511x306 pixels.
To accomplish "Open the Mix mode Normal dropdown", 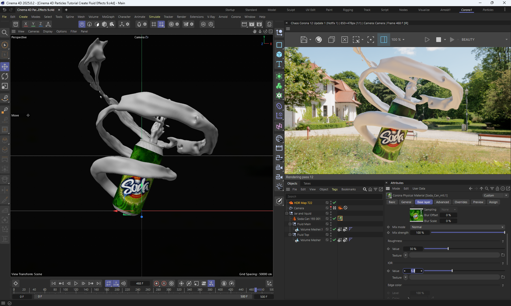I will [x=457, y=227].
